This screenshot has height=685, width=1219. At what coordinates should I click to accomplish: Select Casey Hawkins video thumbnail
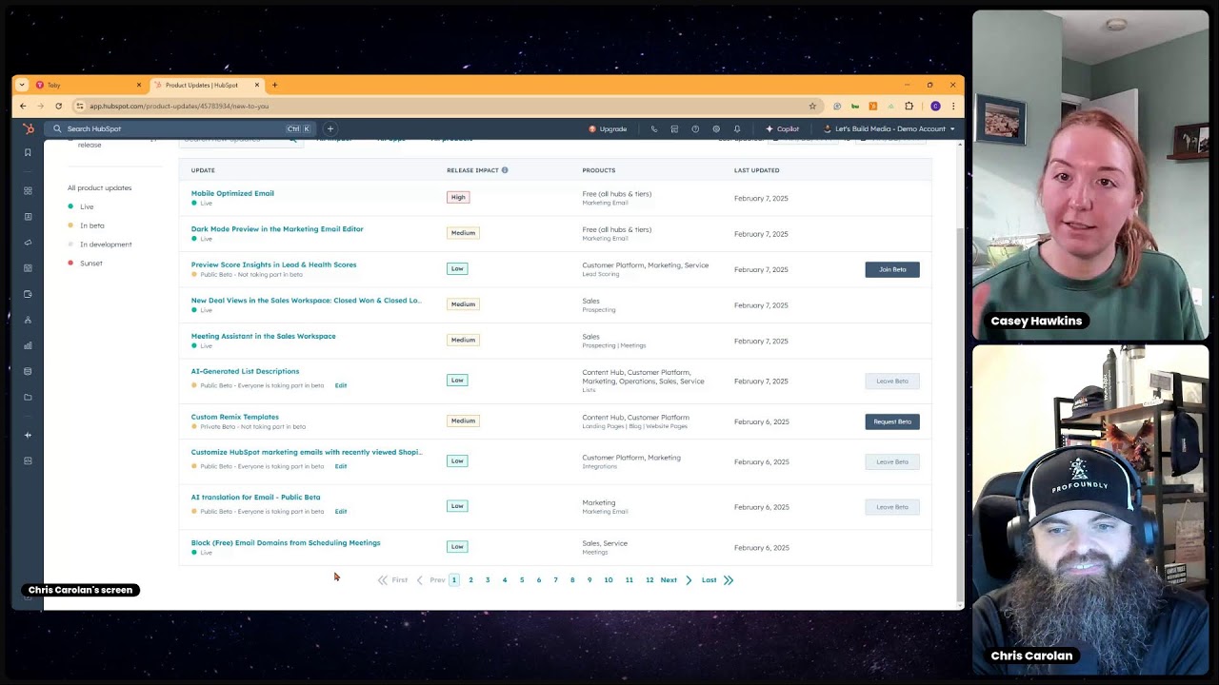coord(1090,175)
